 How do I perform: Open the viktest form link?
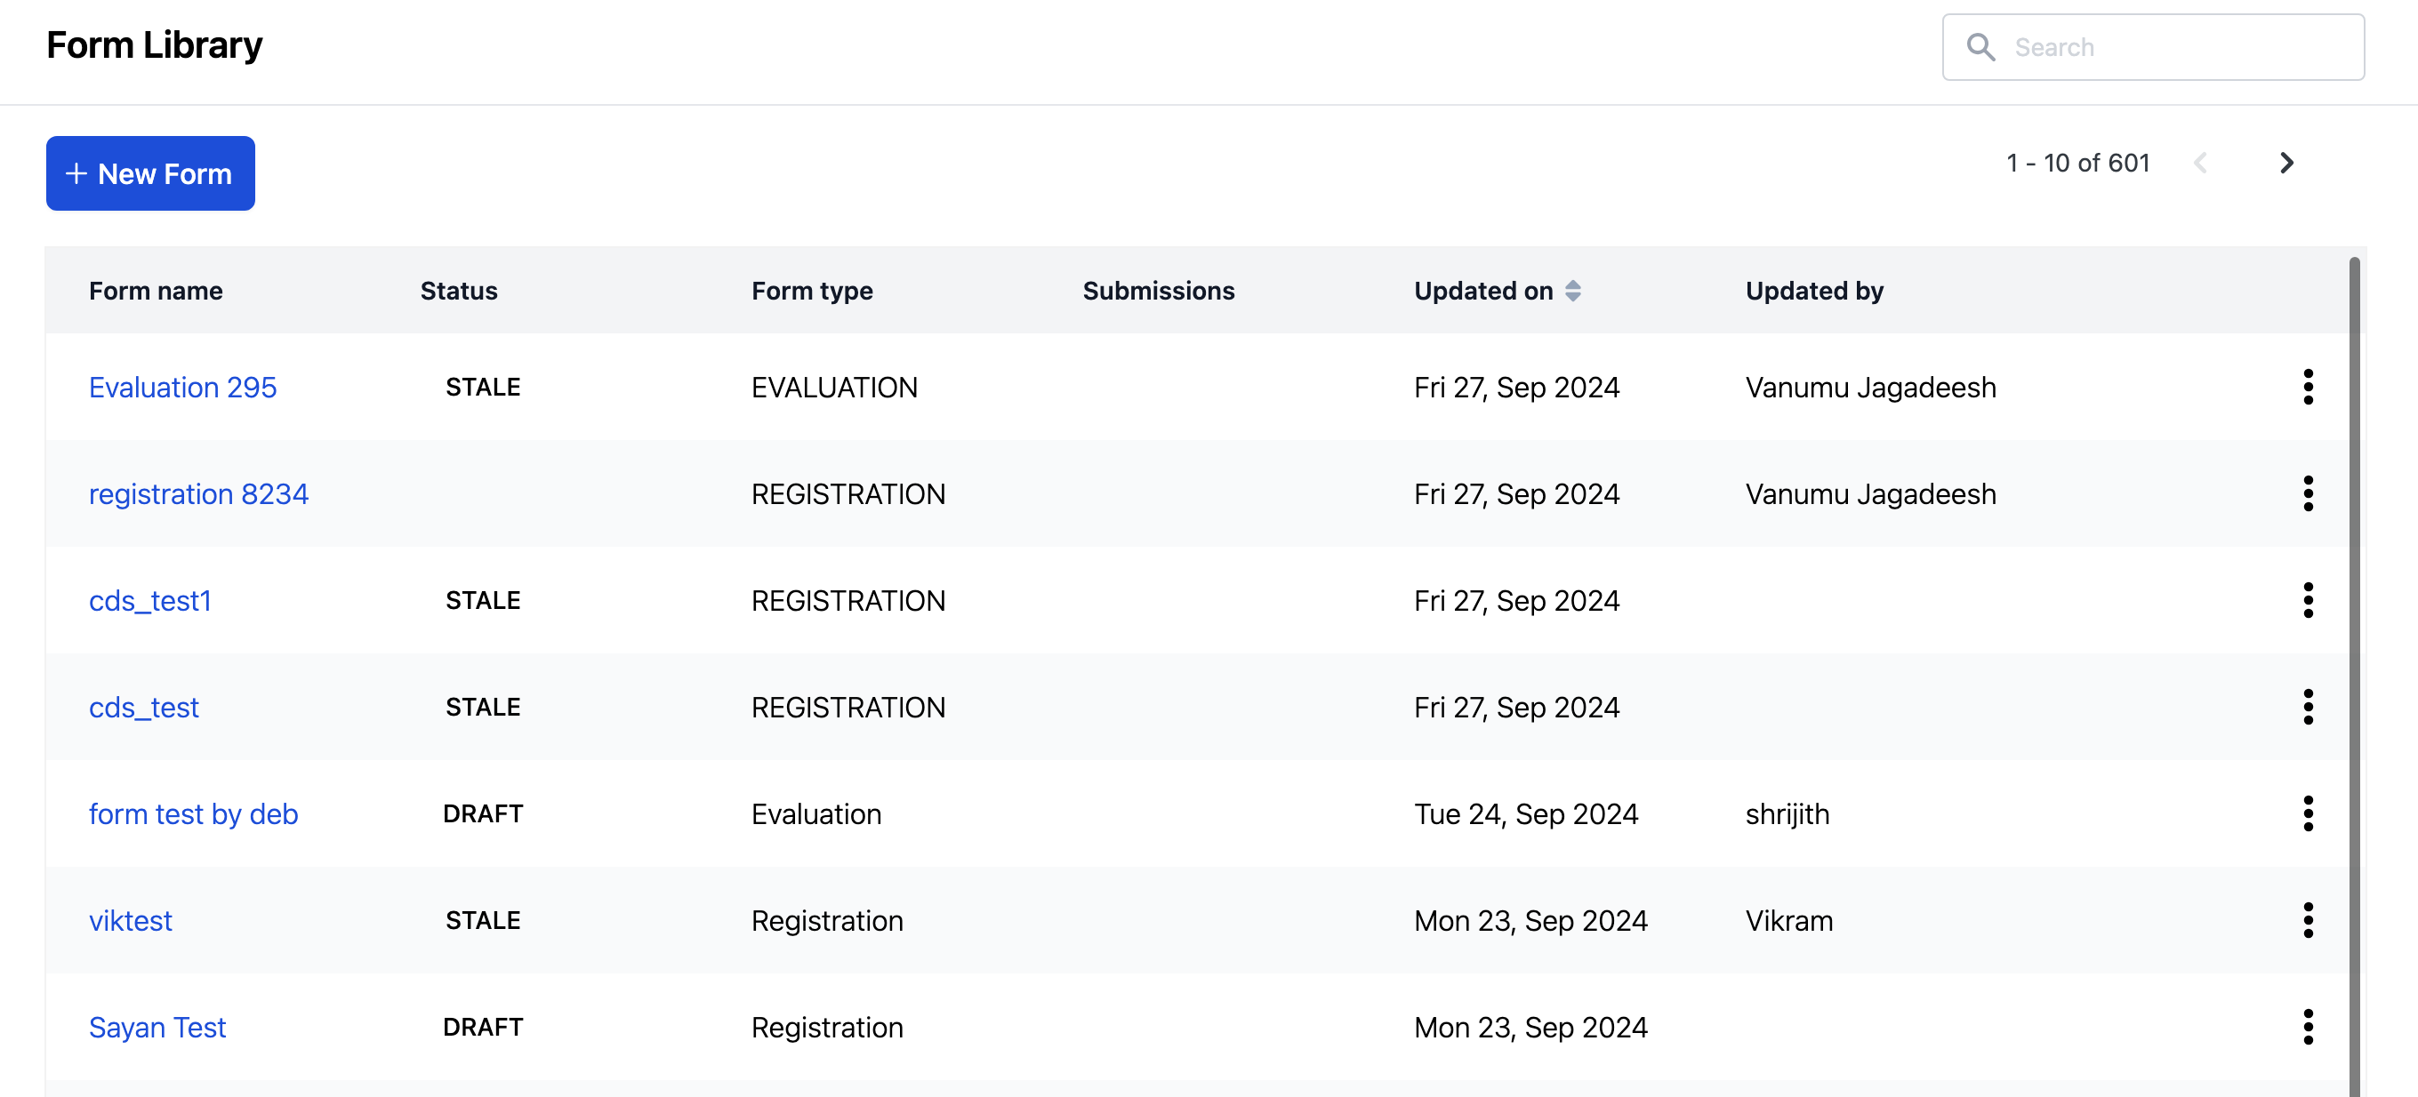[131, 921]
